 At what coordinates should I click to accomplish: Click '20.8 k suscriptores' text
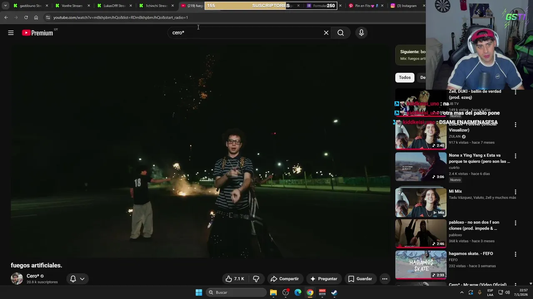pos(42,282)
